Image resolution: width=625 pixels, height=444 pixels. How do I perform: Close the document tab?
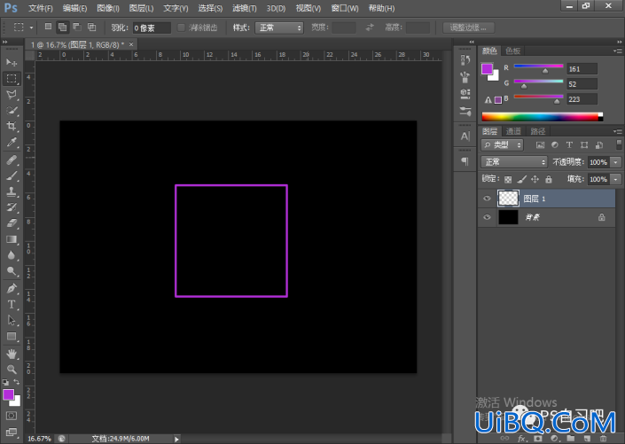(131, 44)
